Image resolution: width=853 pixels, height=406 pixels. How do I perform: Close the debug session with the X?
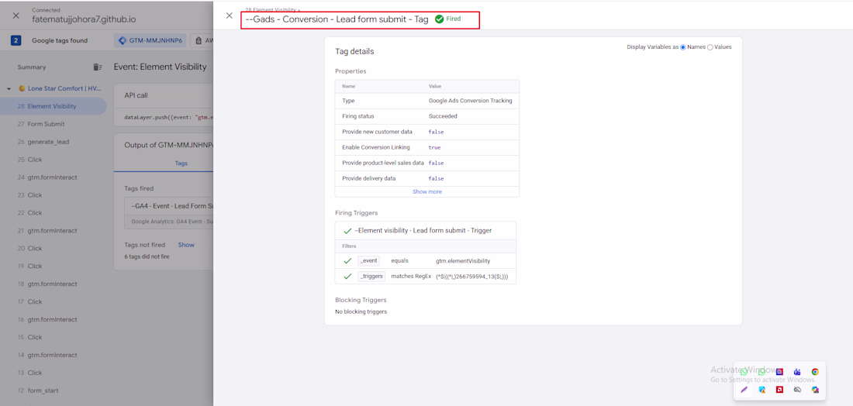coord(16,15)
